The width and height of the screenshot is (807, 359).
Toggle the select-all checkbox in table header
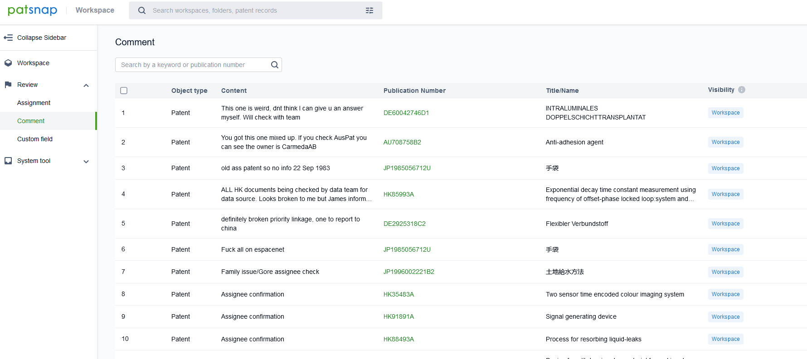coord(124,91)
